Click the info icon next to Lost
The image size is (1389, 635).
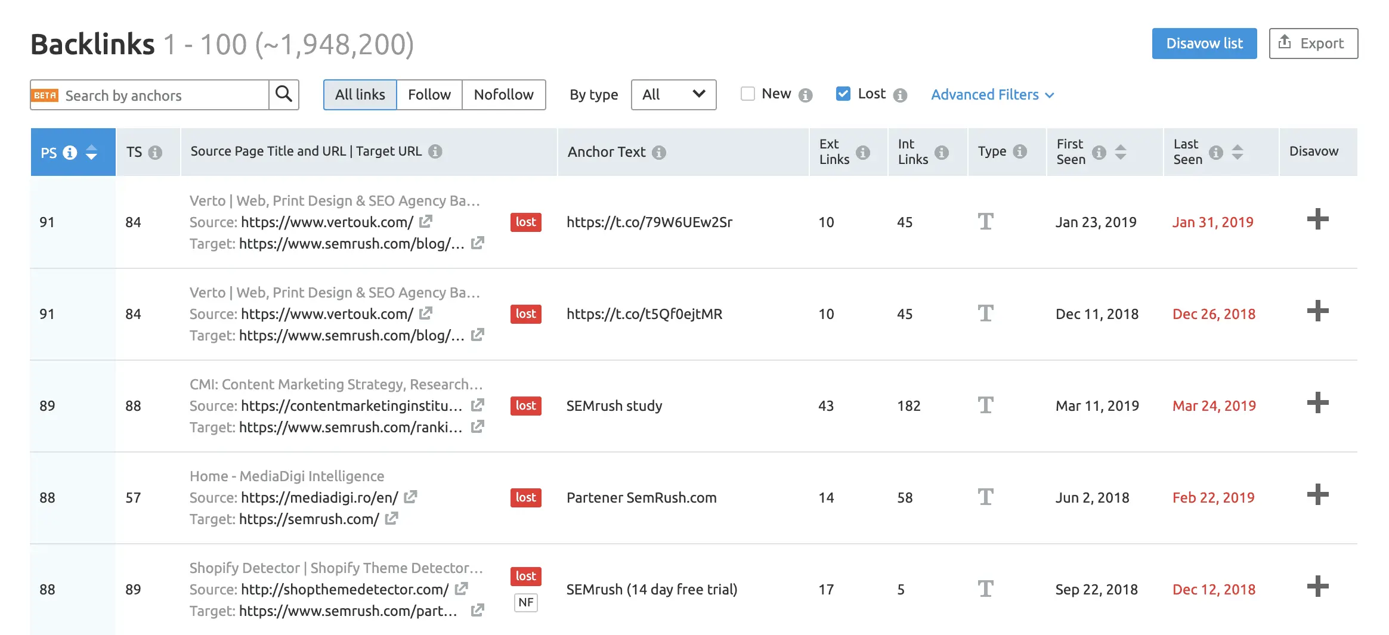pos(900,95)
